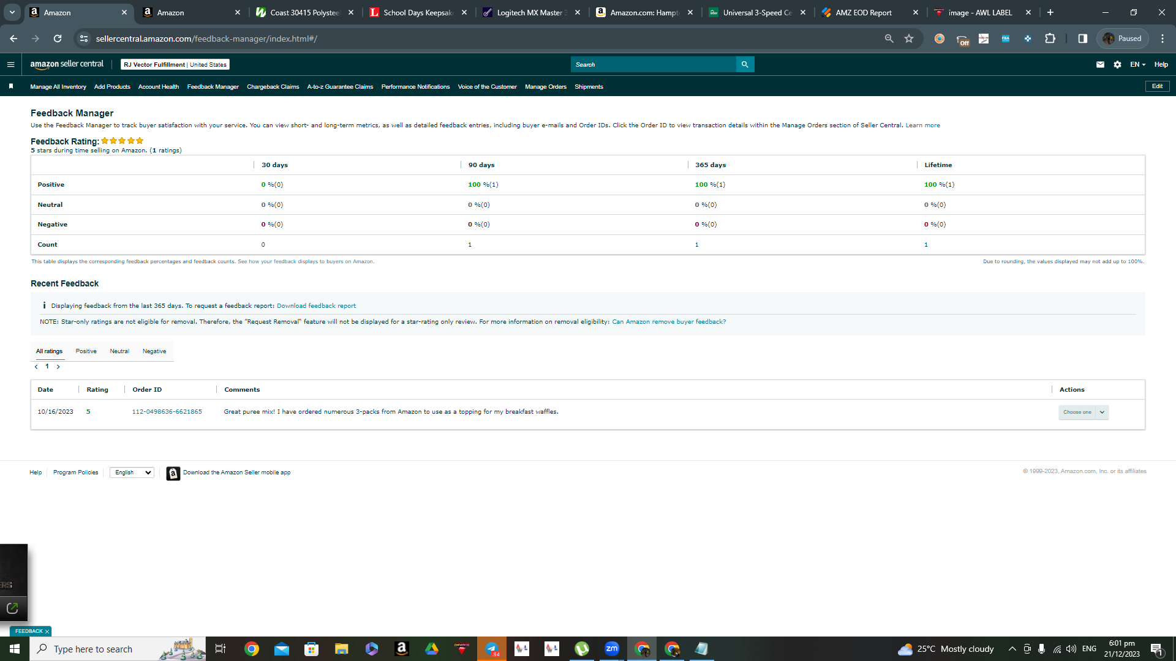Bookmark this page with the star icon
This screenshot has width=1176, height=661.
(909, 39)
